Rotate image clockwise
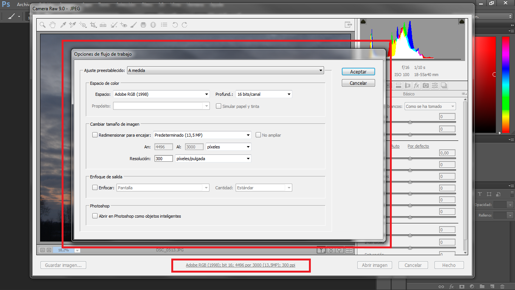Image resolution: width=515 pixels, height=290 pixels. 185,25
